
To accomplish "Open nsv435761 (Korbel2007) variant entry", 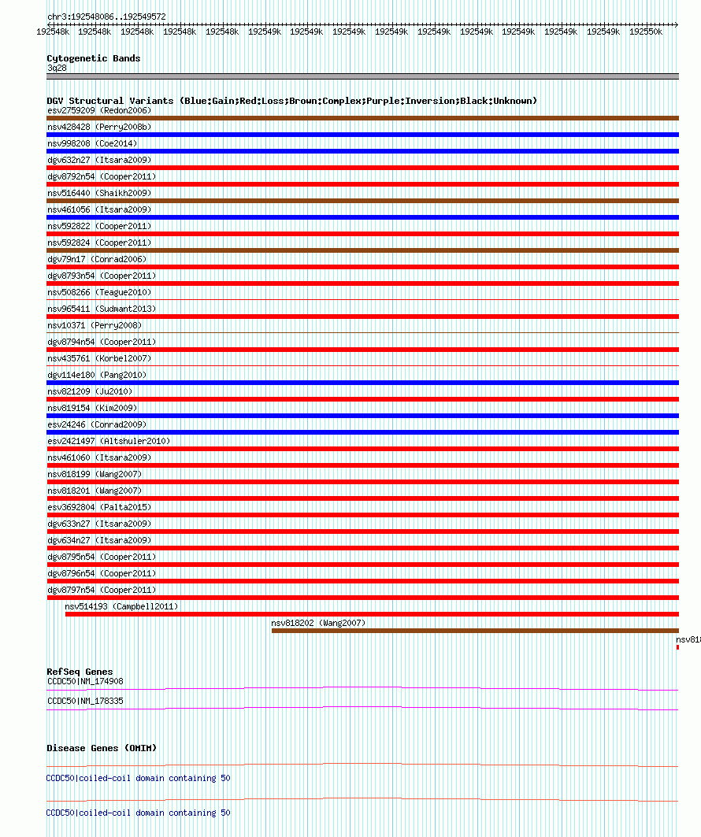I will [x=99, y=359].
